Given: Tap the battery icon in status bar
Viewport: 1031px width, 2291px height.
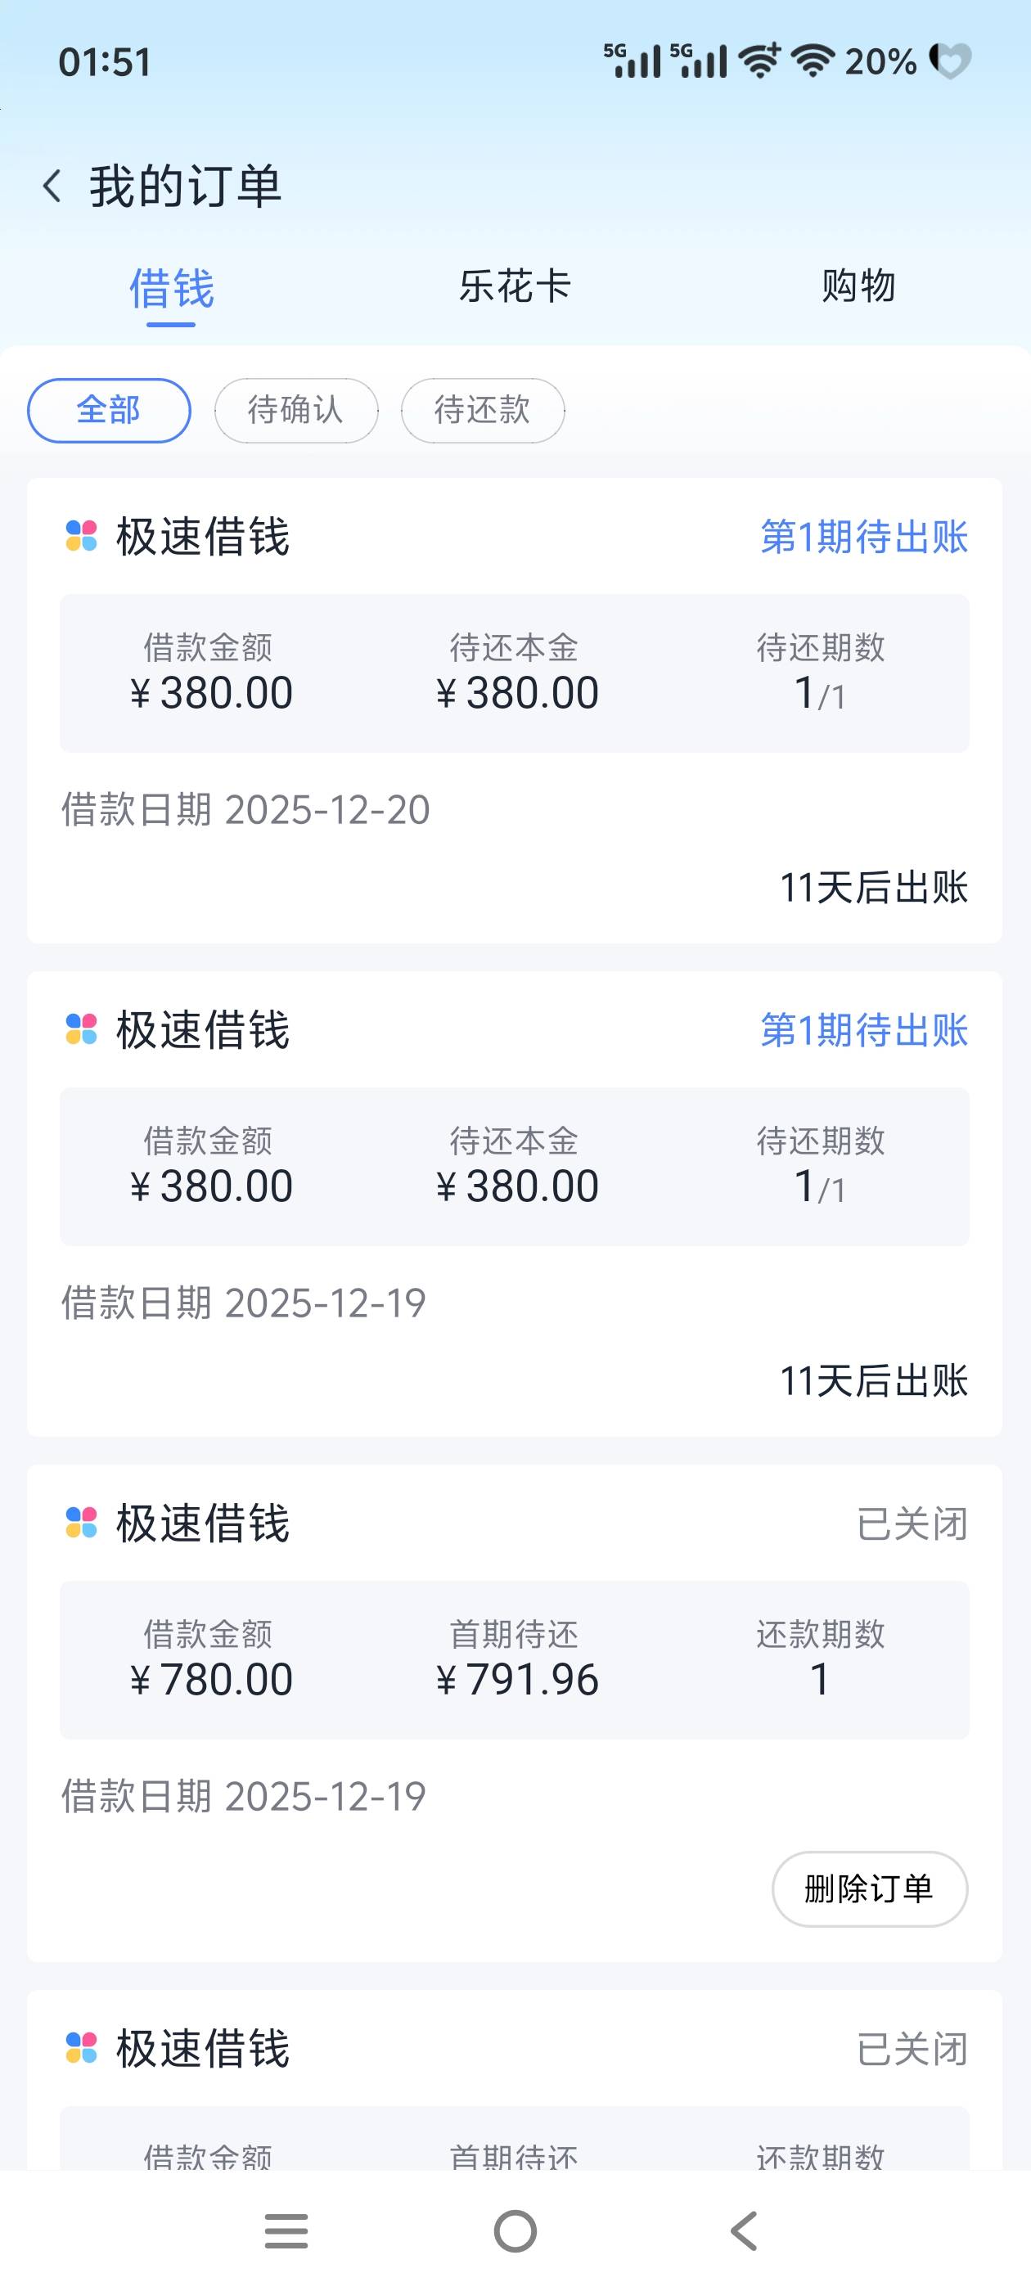Looking at the screenshot, I should pos(950,61).
